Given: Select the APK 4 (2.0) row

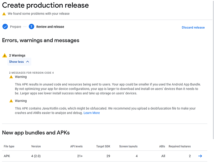Looking at the screenshot, I should click(x=105, y=156).
